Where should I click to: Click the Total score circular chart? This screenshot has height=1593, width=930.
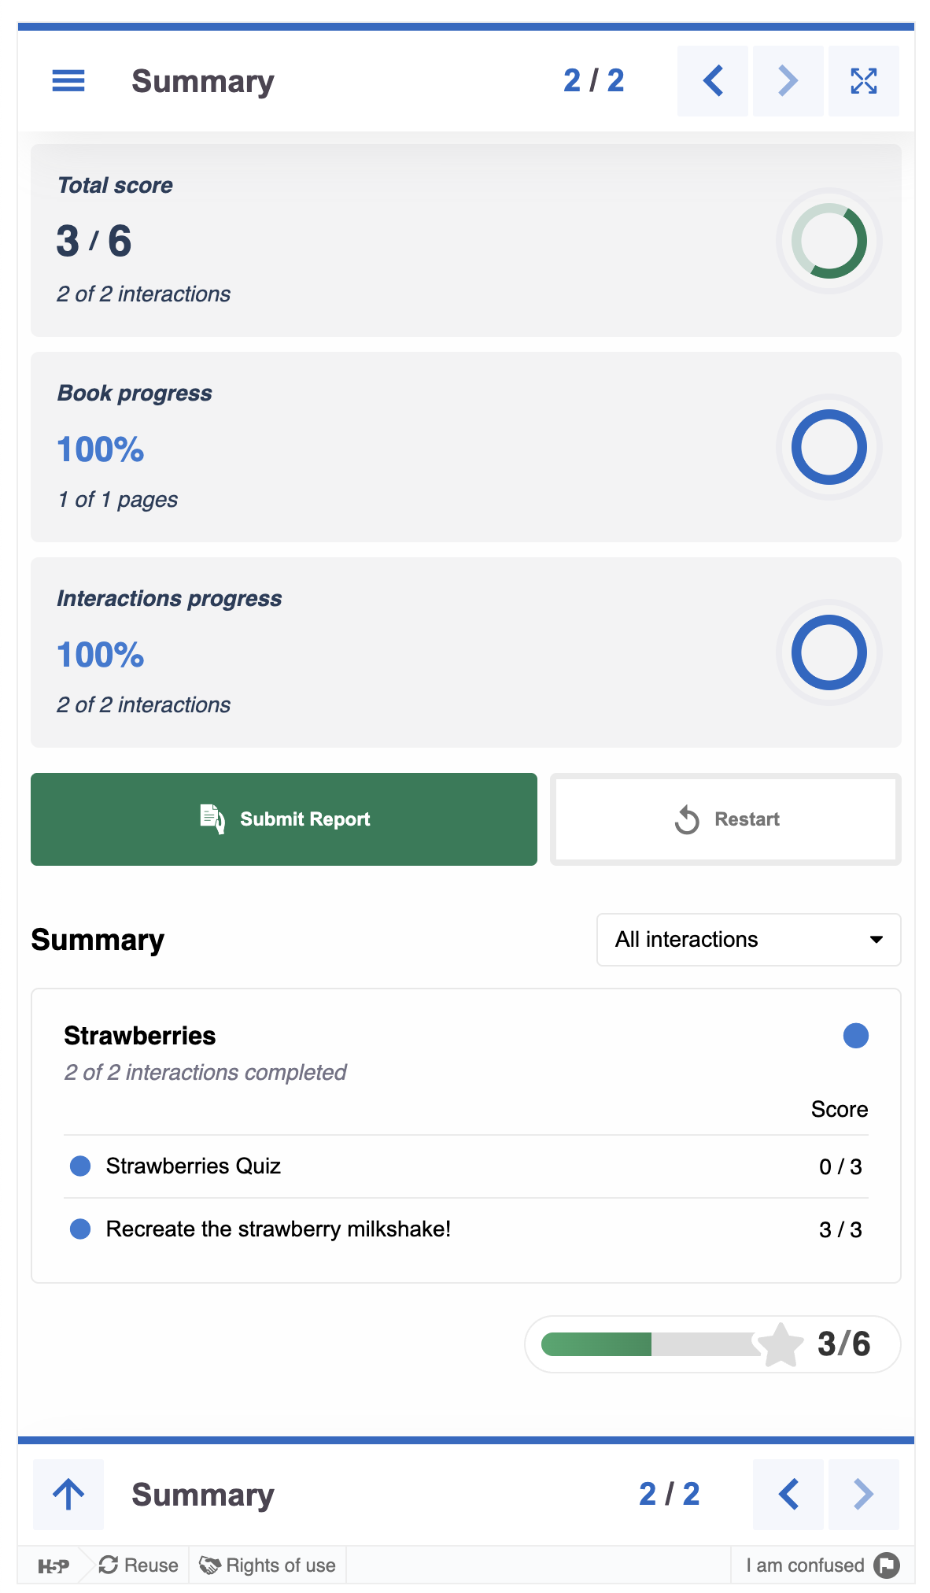[829, 241]
